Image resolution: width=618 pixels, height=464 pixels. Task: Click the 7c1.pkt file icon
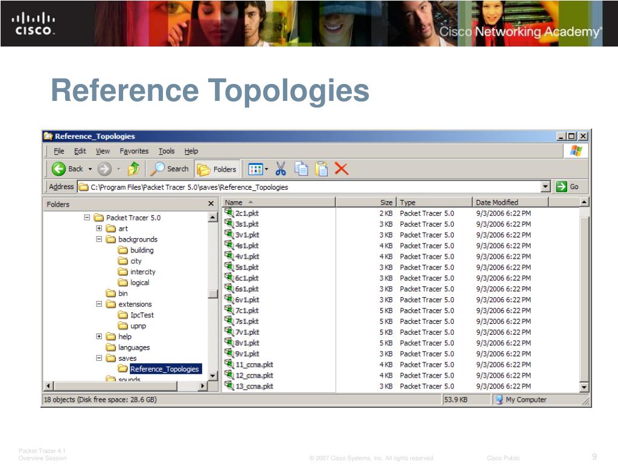pyautogui.click(x=229, y=310)
